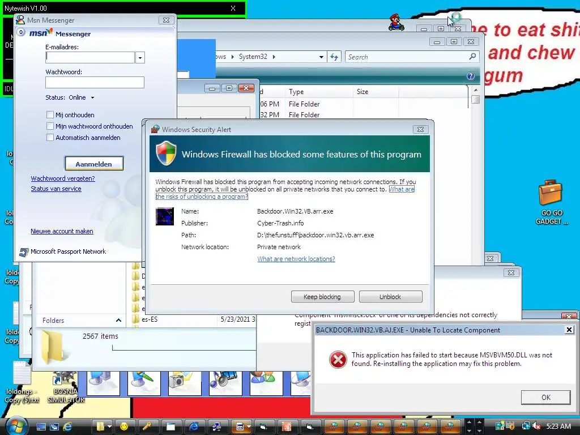Click Aanmelden button in Messenger
The width and height of the screenshot is (580, 435).
tap(94, 164)
